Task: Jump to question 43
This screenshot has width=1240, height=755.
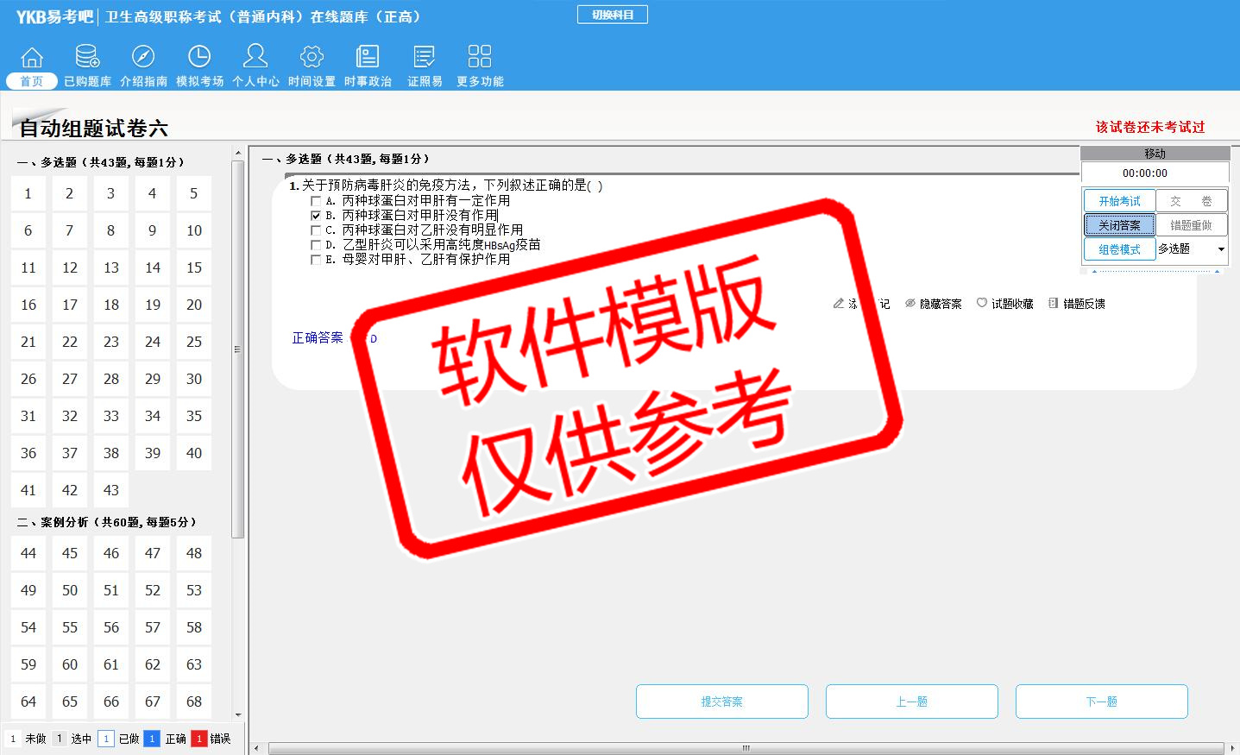Action: 111,490
